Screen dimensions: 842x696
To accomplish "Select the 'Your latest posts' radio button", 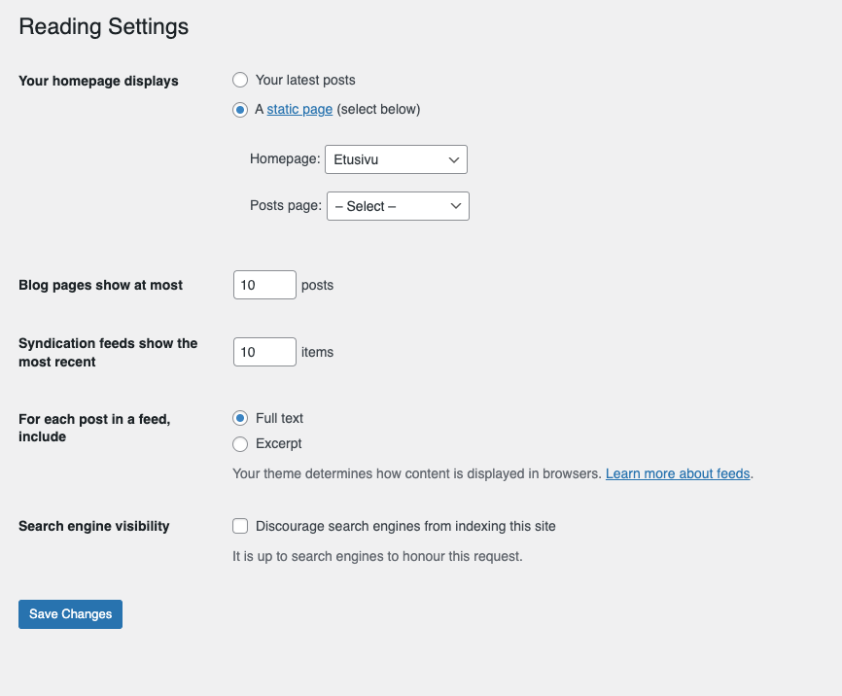I will coord(240,80).
